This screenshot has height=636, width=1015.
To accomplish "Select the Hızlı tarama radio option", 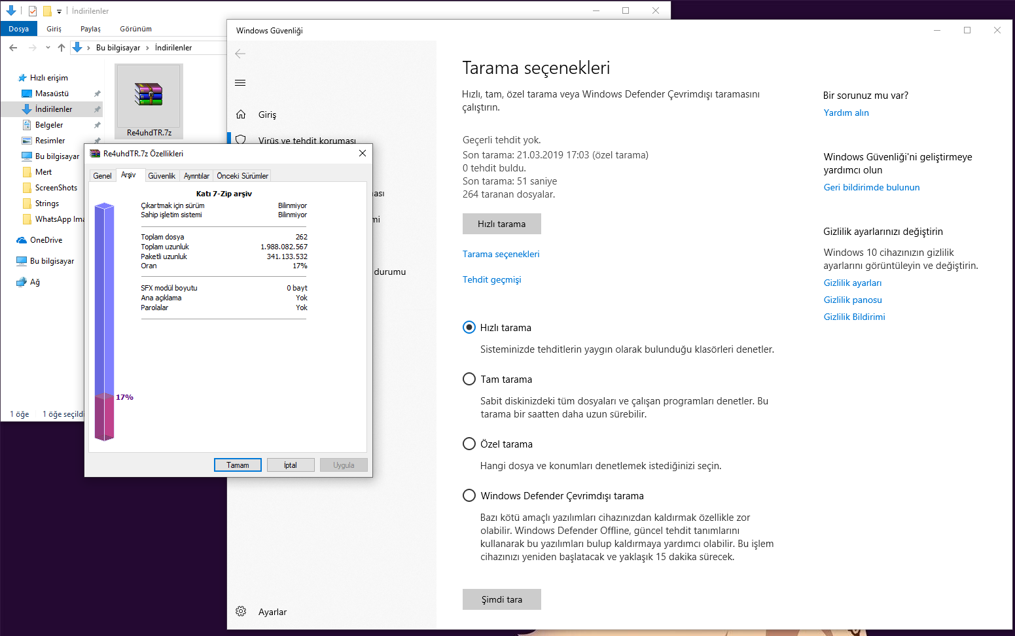I will (469, 327).
